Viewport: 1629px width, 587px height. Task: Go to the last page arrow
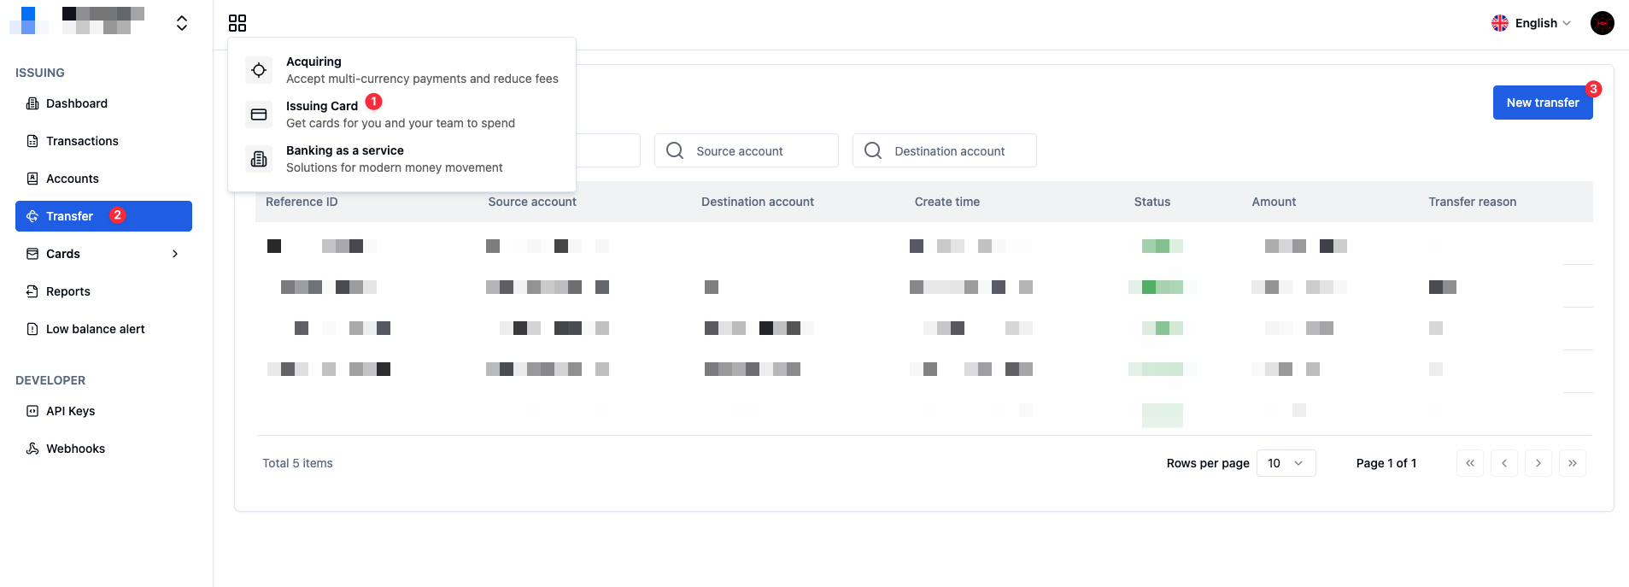point(1572,463)
